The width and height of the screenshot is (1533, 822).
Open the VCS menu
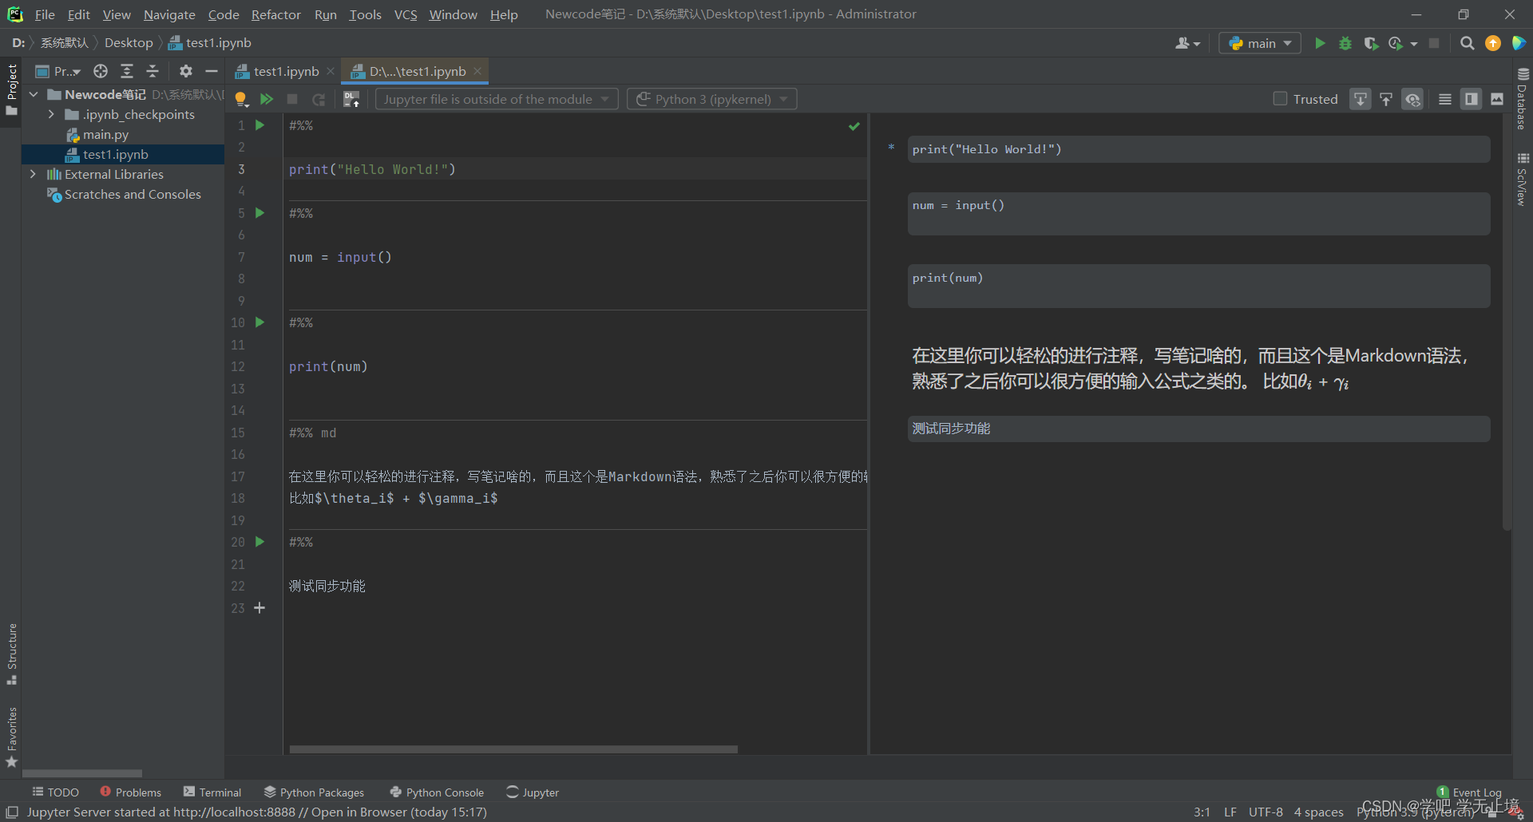[406, 14]
